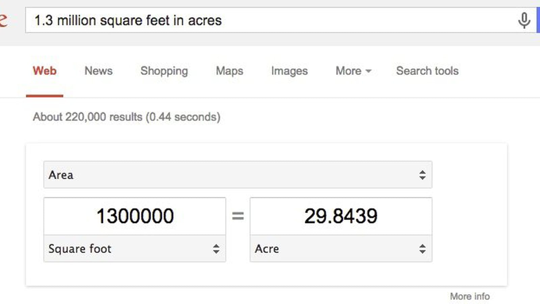Screen dimensions: 540x304
Task: Click the search box with the query text
Action: 281,20
